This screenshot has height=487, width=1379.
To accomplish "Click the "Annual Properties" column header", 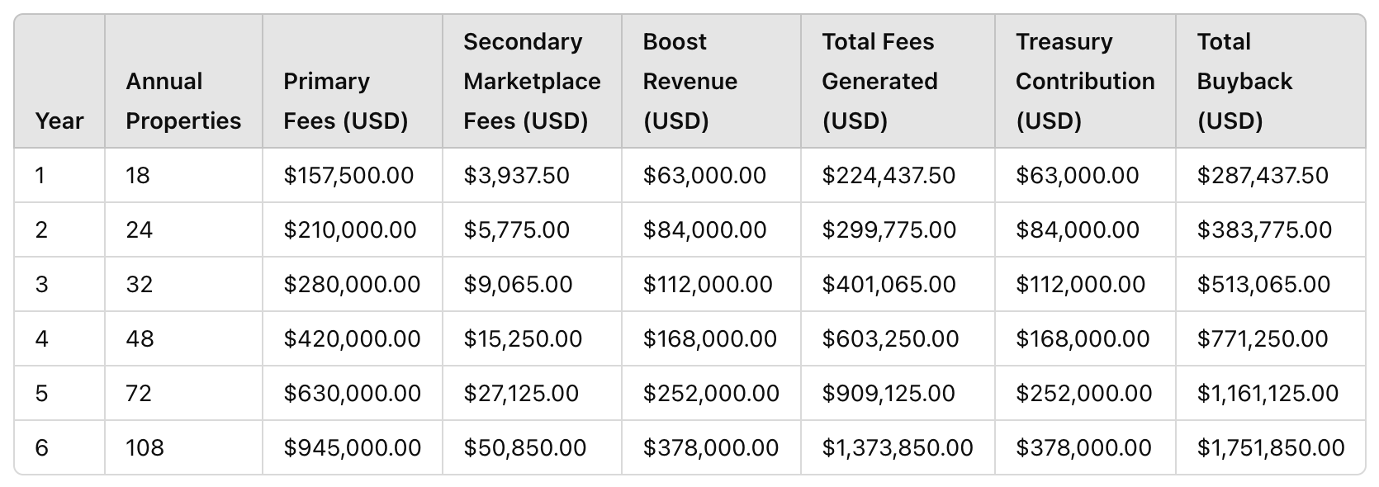I will pos(183,101).
